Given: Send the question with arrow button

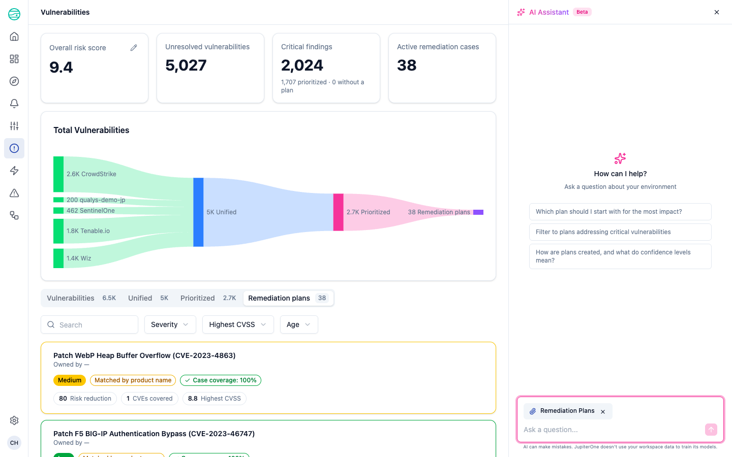Looking at the screenshot, I should pos(711,430).
